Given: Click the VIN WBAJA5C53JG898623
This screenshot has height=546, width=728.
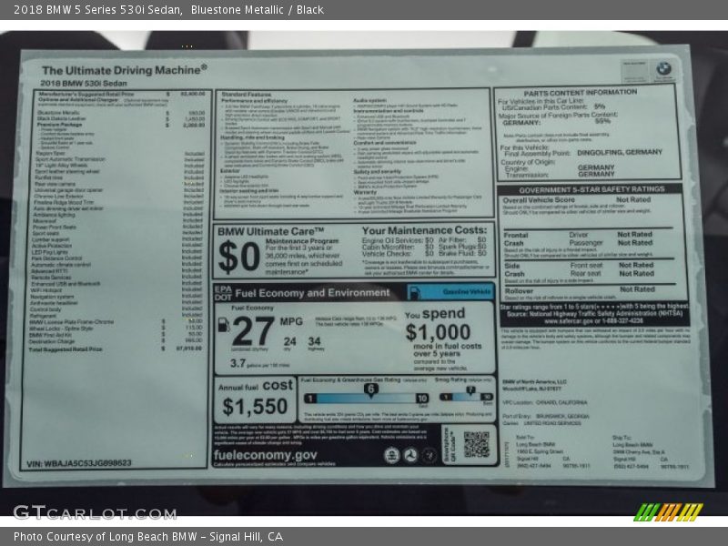Looking at the screenshot, I should coord(79,463).
